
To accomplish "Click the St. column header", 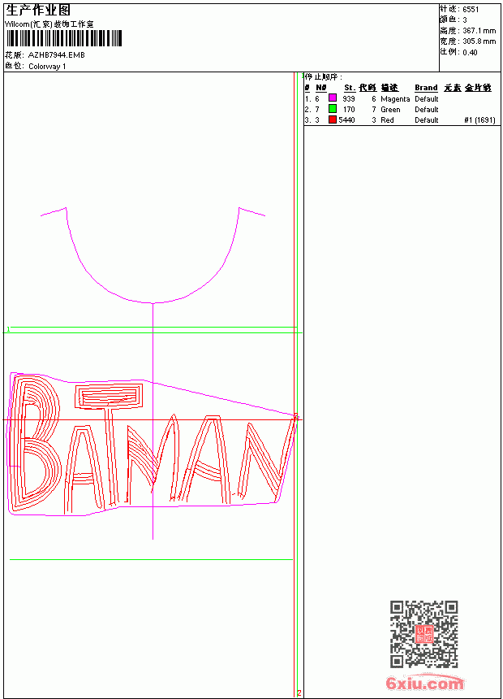I will tap(350, 88).
